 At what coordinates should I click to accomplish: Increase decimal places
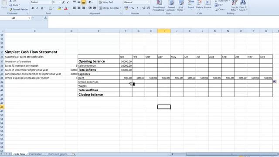coord(144,8)
